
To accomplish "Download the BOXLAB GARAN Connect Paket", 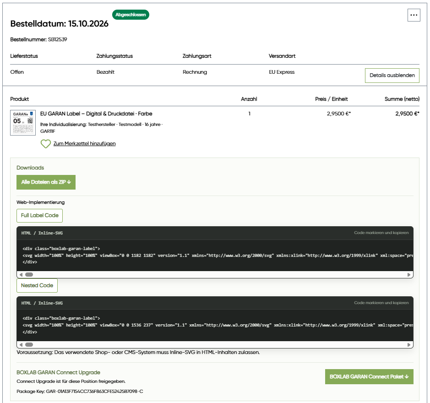I will click(369, 376).
